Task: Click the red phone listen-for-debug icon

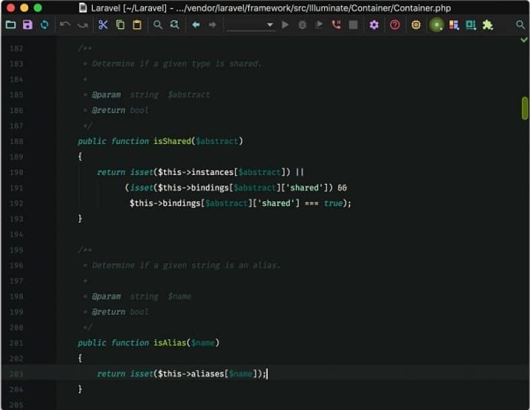Action: click(336, 25)
